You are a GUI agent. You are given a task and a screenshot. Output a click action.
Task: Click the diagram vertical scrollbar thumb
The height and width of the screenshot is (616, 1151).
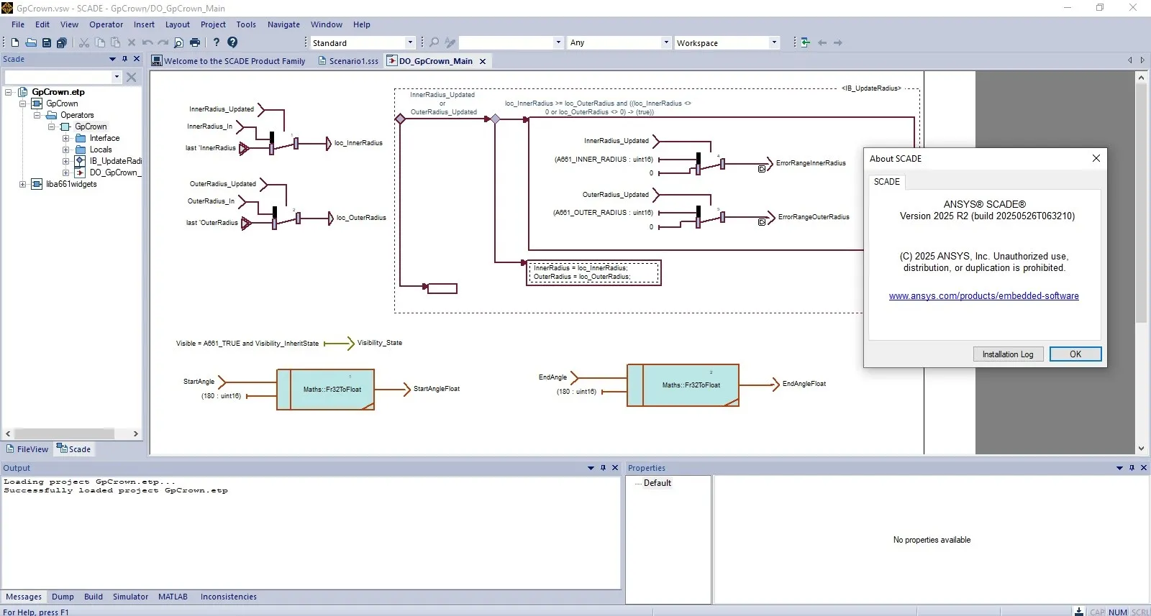[x=1141, y=203]
